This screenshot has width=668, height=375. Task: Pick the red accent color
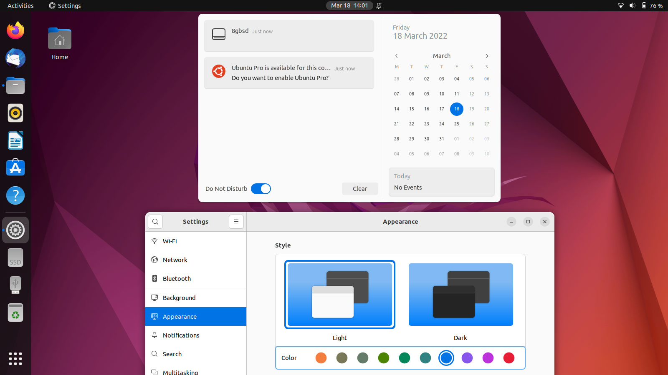coord(509,358)
